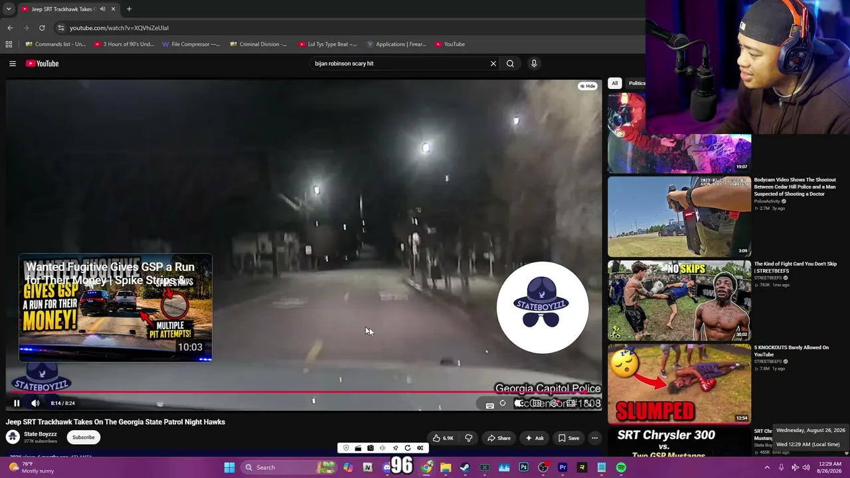Open the 3 Hours of 90's bookmark
The image size is (850, 478).
(x=124, y=44)
